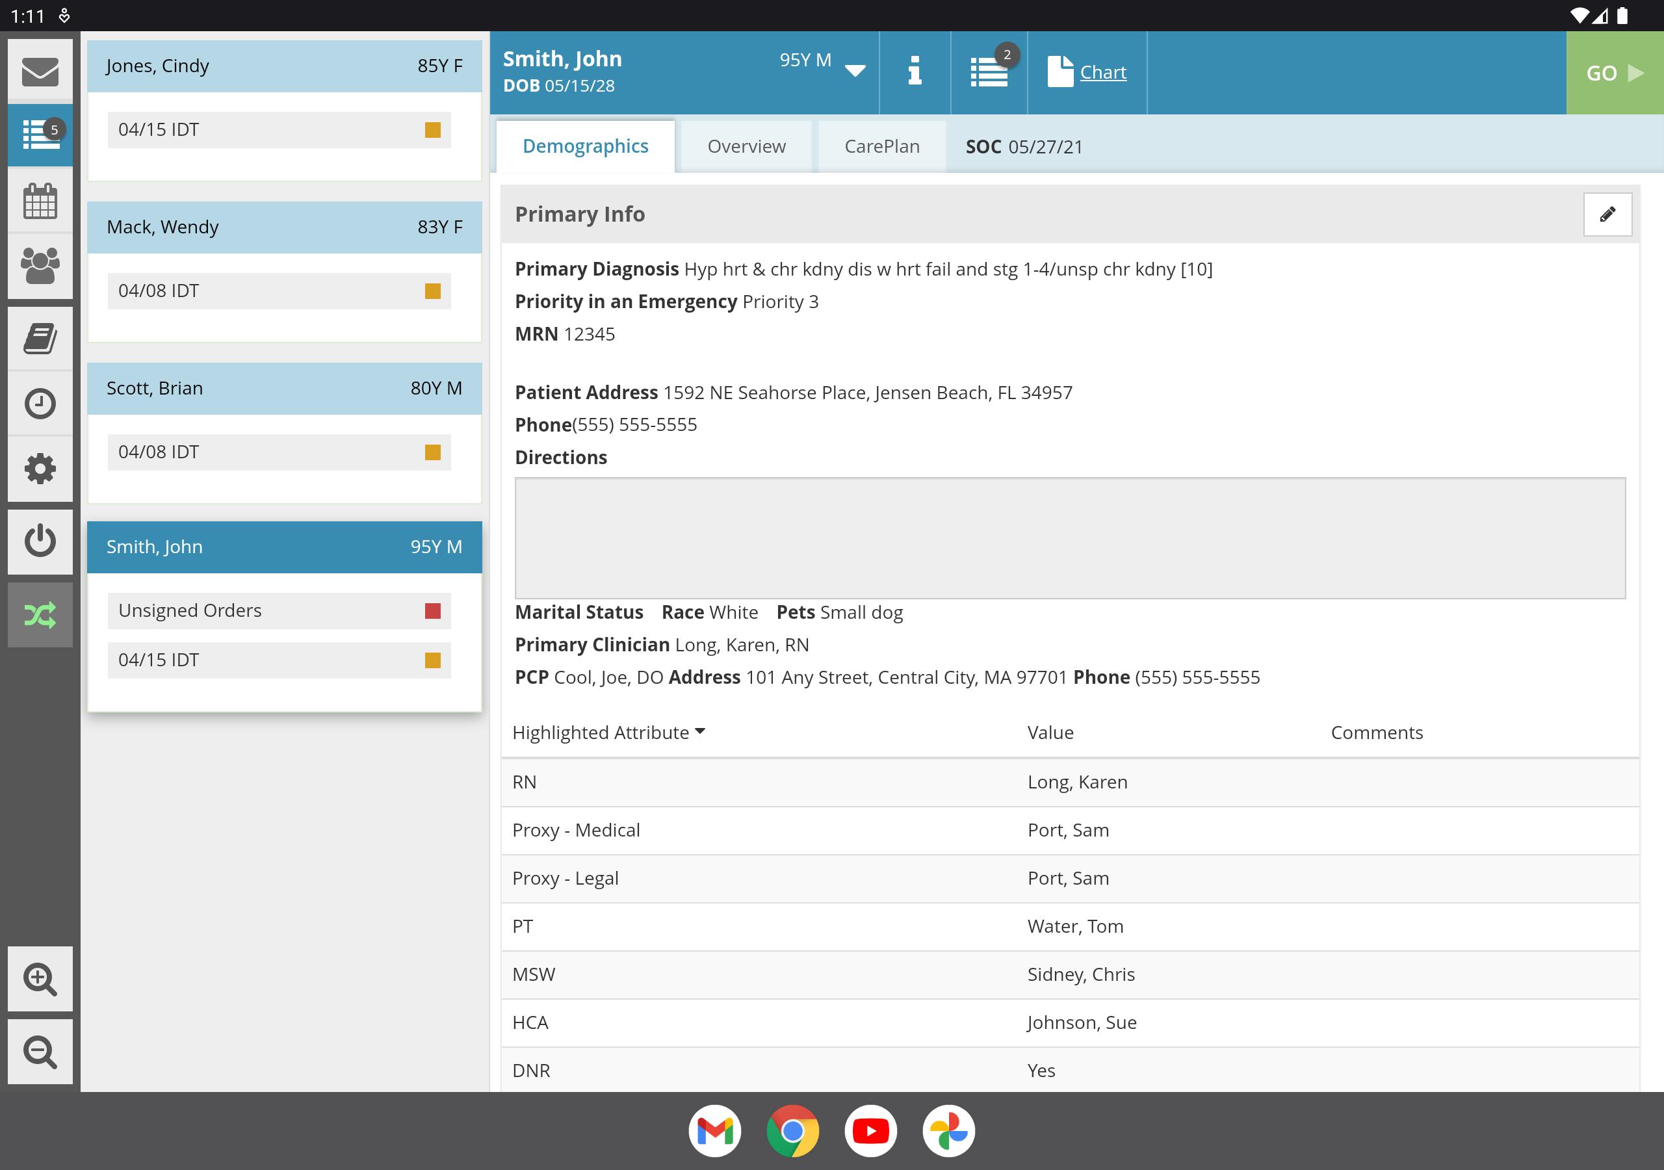The image size is (1664, 1170).
Task: Expand the patient header dropdown arrow
Action: (x=855, y=70)
